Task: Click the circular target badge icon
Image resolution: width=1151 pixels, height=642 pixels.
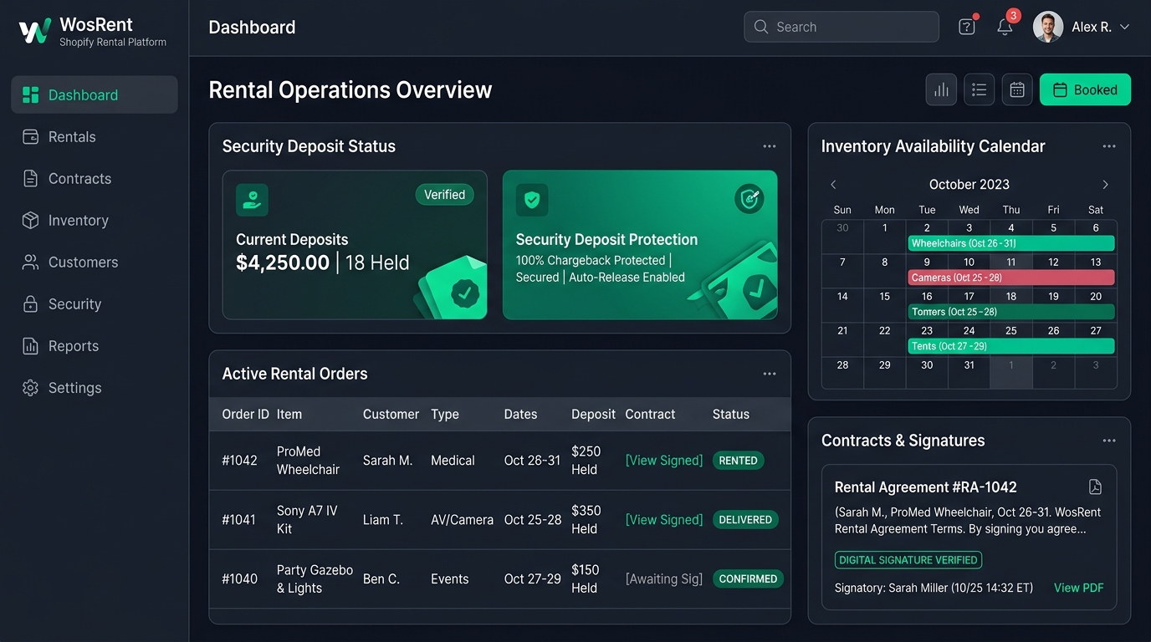Action: [749, 199]
